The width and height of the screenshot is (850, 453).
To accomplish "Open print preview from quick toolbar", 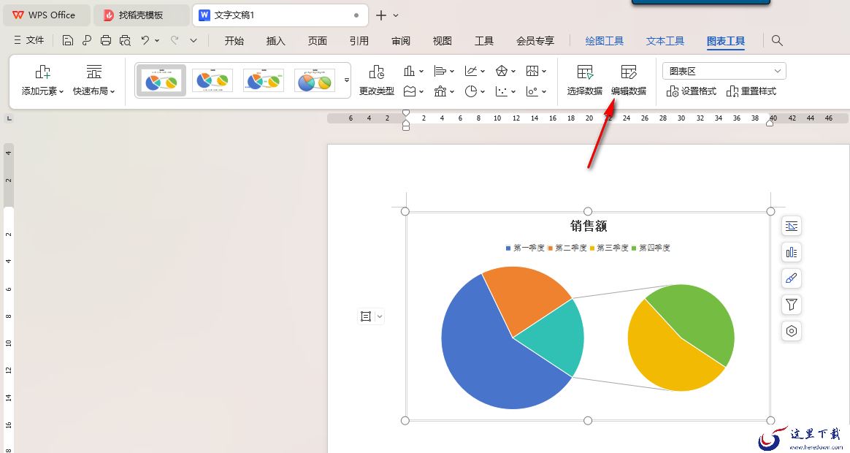I will pos(125,40).
